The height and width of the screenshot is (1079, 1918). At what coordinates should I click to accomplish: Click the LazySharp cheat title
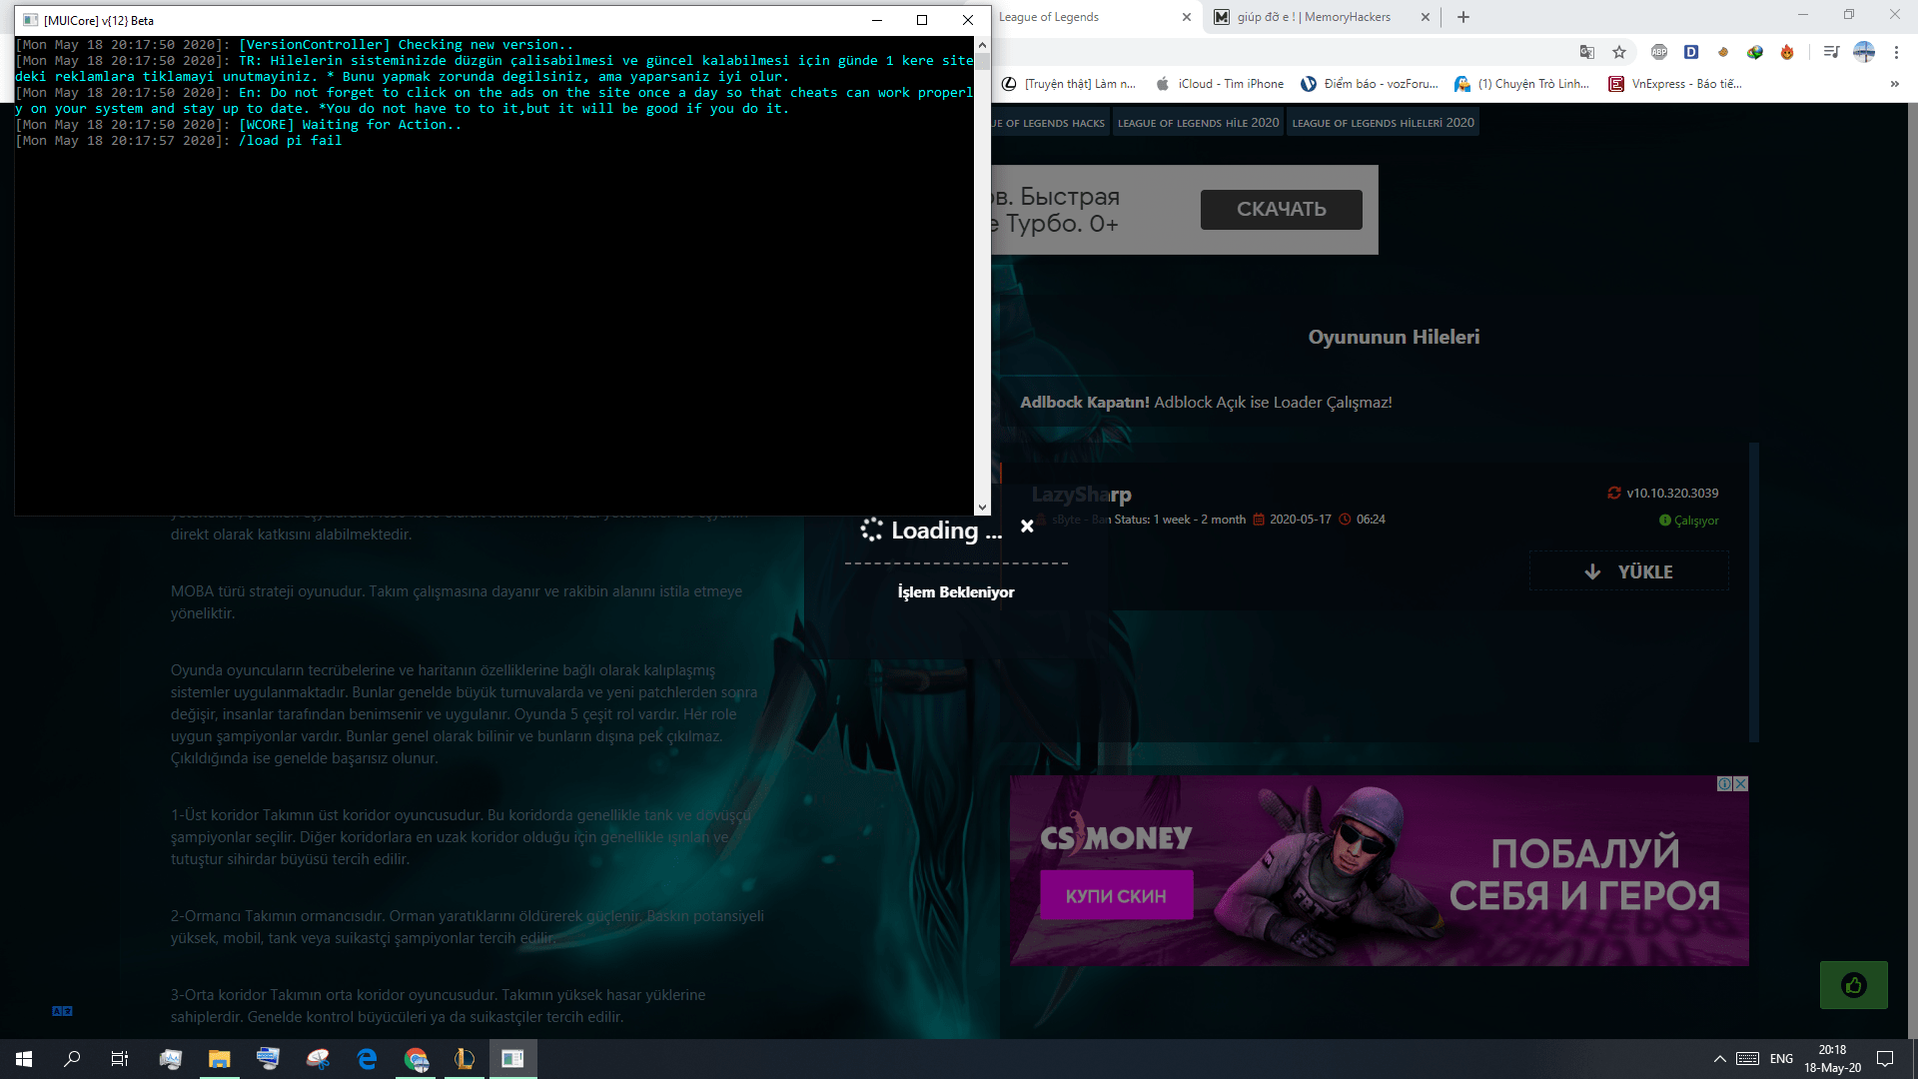point(1081,495)
